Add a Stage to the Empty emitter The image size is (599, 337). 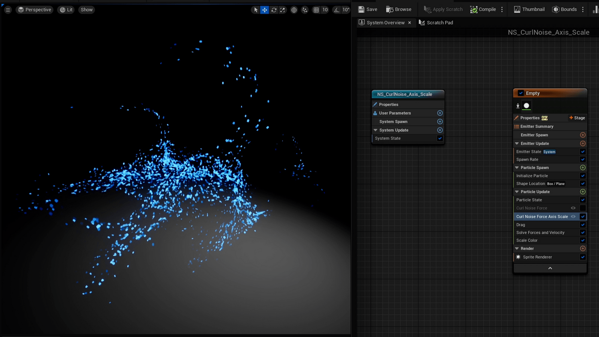click(x=577, y=118)
